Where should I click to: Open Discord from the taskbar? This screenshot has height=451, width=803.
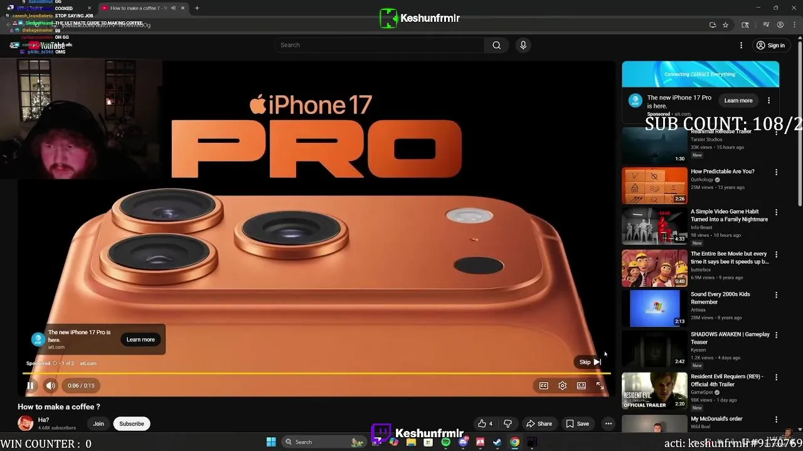(463, 442)
